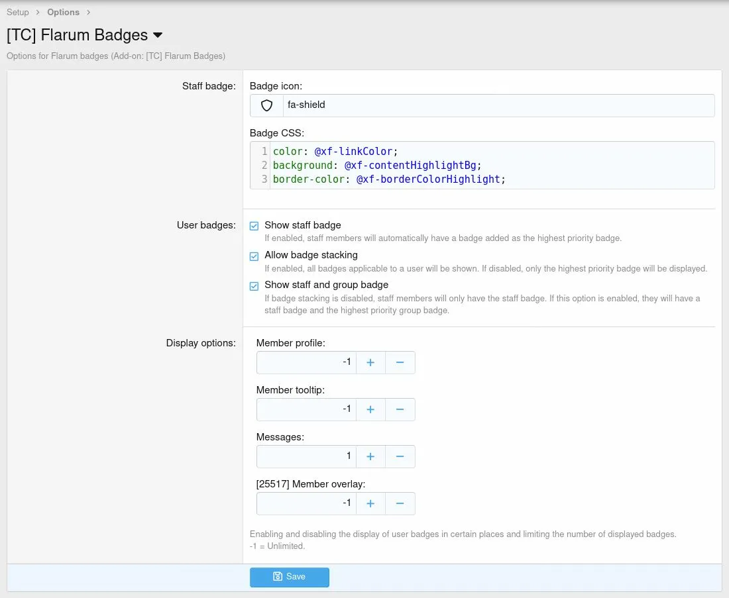Click into the Badge CSS code editor
Screen dimensions: 729x598
click(490, 166)
